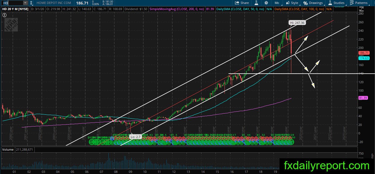Click the Volume subgraph label
The width and height of the screenshot is (375, 174).
pyautogui.click(x=8, y=150)
